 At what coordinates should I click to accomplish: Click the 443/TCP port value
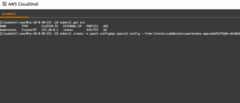[x=92, y=30]
